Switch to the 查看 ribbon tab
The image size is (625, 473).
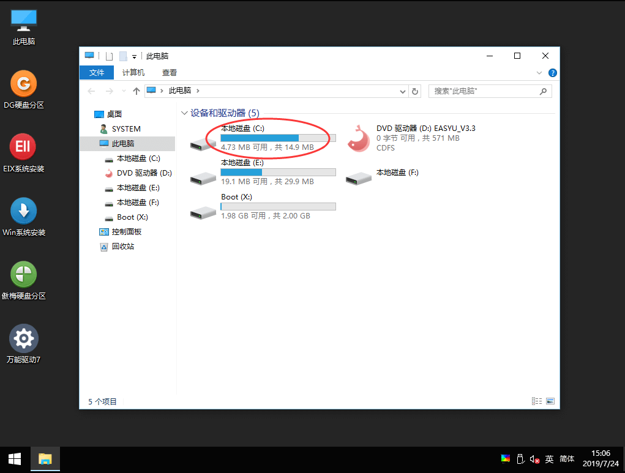tap(170, 72)
